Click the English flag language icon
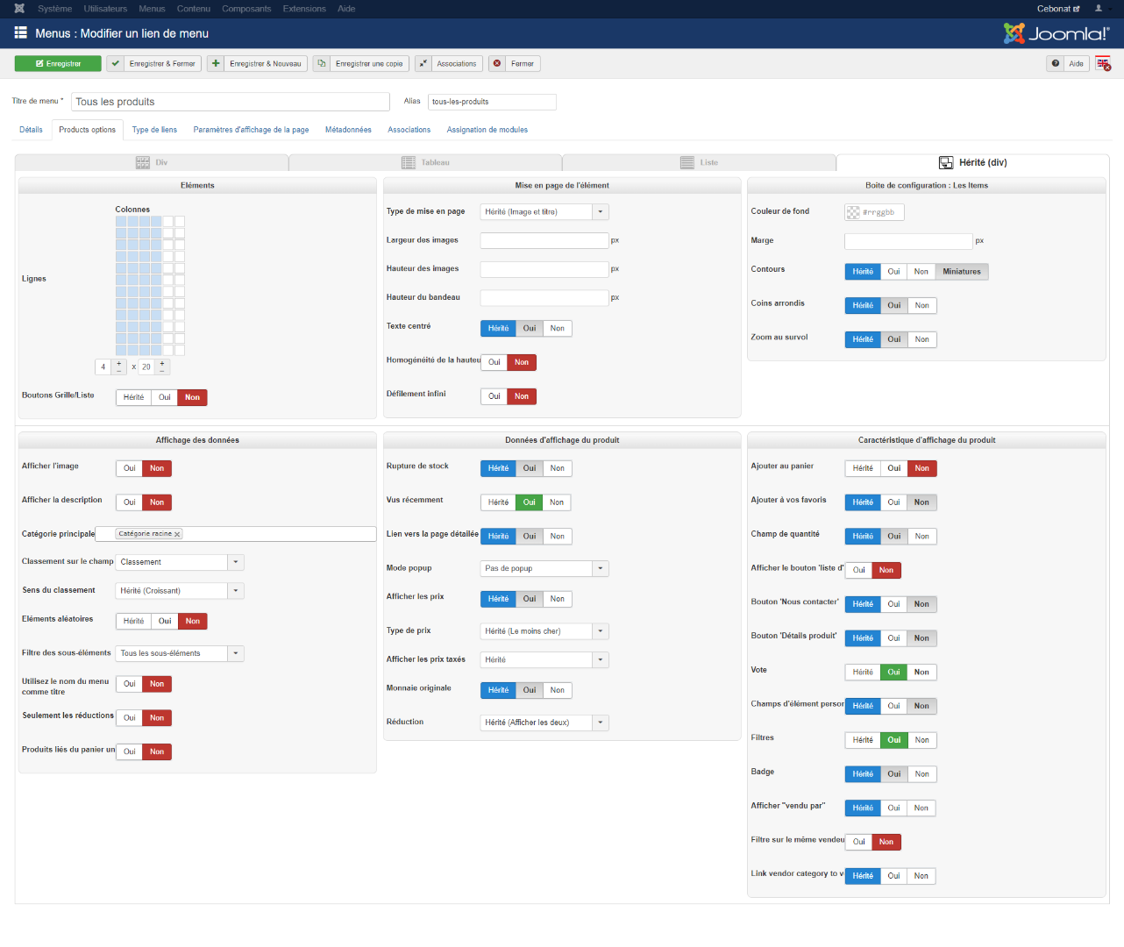This screenshot has width=1124, height=947. point(1103,64)
